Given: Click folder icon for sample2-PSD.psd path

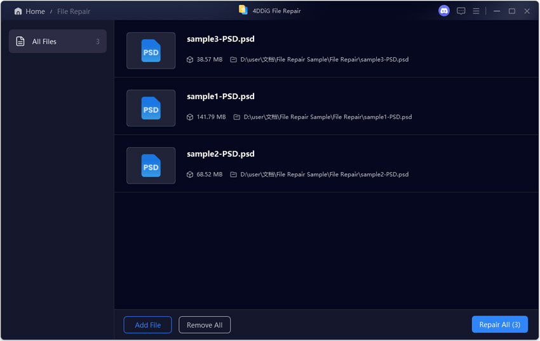Looking at the screenshot, I should 233,175.
